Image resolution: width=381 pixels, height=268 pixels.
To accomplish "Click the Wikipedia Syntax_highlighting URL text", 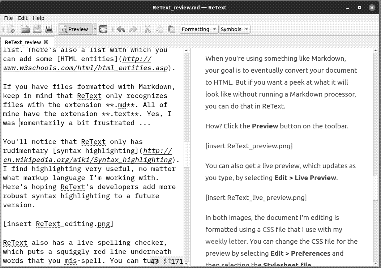I will [88, 160].
